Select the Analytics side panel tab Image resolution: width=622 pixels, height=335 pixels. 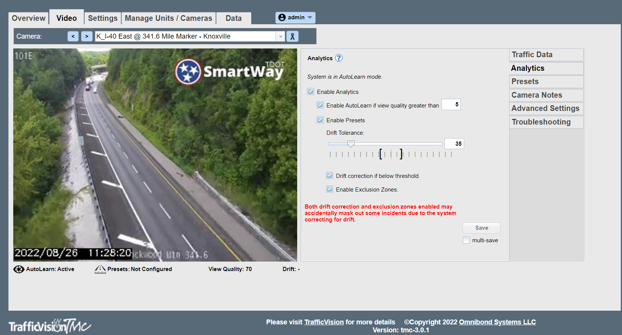546,68
